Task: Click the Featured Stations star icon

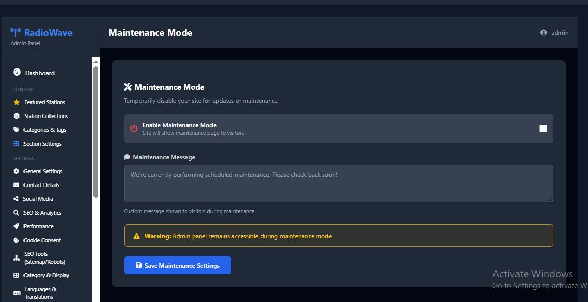Action: pos(17,102)
